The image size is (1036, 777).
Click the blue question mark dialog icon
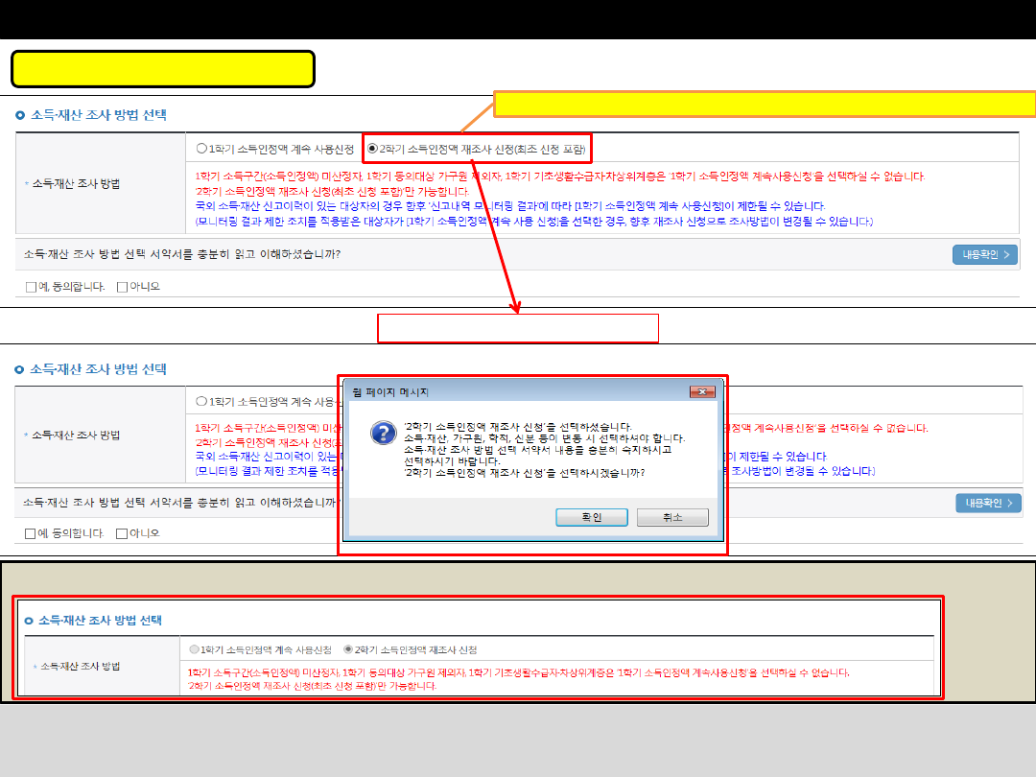click(x=384, y=434)
